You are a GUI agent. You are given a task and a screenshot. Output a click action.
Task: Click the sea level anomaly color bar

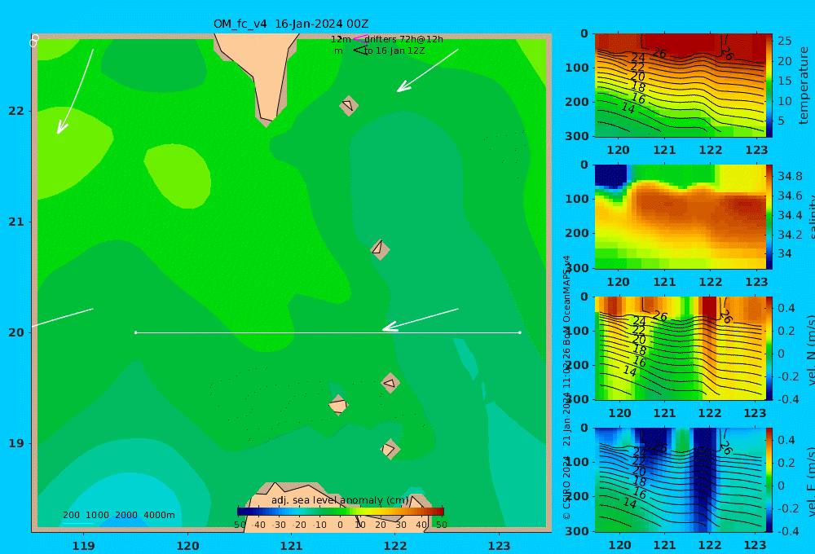pyautogui.click(x=341, y=512)
